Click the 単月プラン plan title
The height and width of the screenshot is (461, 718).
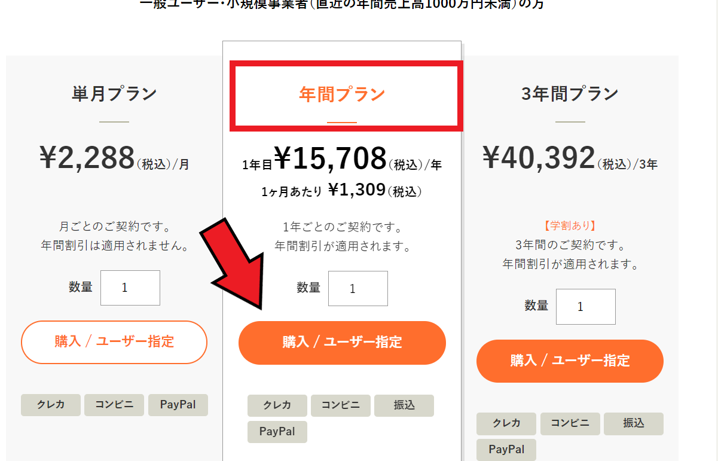114,93
